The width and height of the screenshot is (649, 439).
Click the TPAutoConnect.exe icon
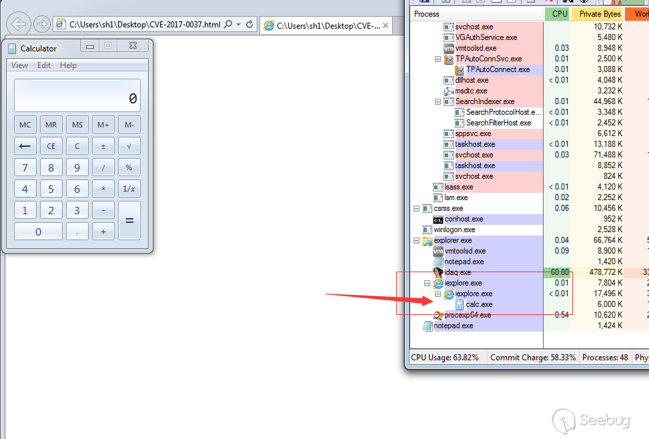click(x=460, y=69)
